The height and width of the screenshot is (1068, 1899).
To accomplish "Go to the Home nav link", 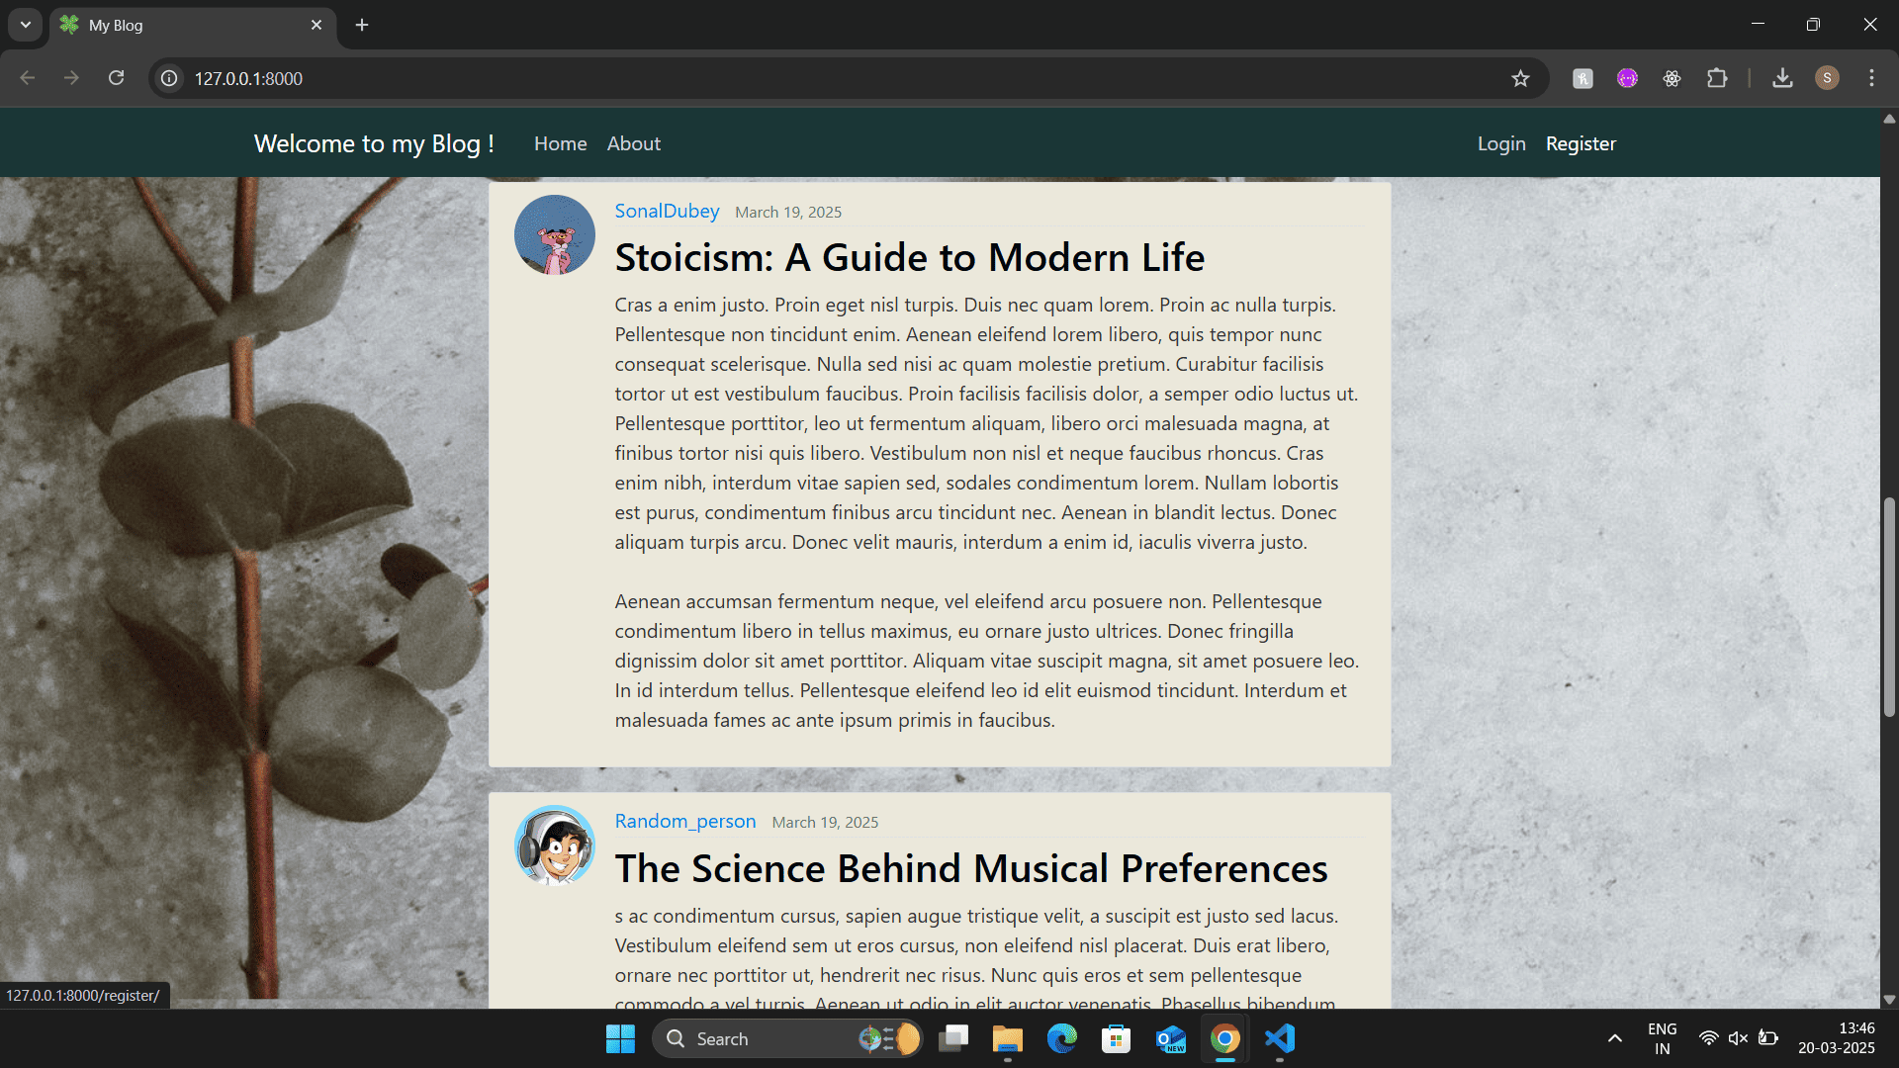I will click(560, 143).
